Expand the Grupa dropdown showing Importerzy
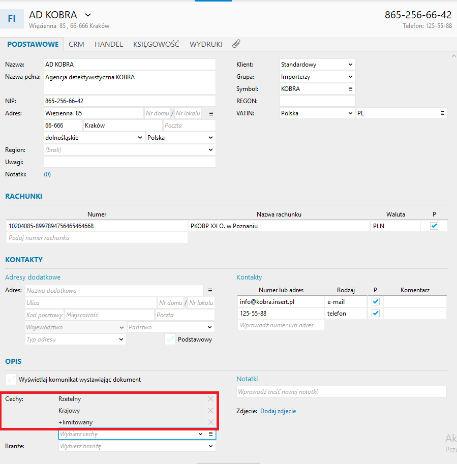 [317, 77]
